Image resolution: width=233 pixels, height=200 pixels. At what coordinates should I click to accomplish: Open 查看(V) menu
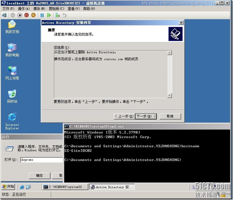(x=74, y=9)
